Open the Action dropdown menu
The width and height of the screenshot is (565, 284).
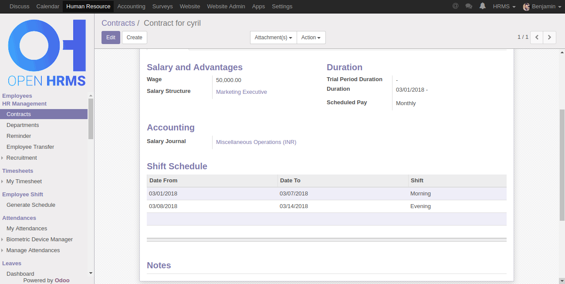pos(311,38)
